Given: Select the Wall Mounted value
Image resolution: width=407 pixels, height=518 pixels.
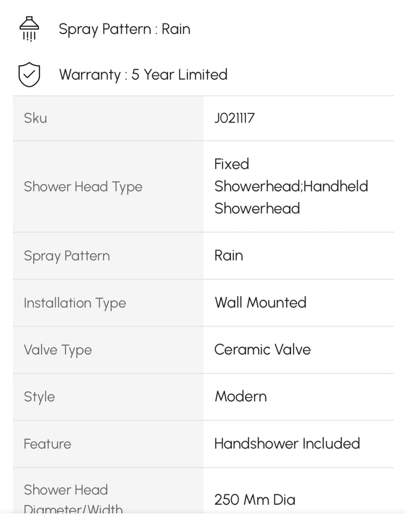Looking at the screenshot, I should pyautogui.click(x=260, y=303).
